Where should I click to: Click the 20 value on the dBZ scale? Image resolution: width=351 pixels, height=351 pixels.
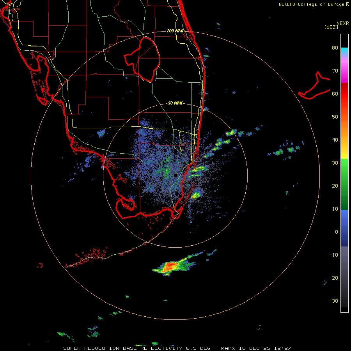335,186
